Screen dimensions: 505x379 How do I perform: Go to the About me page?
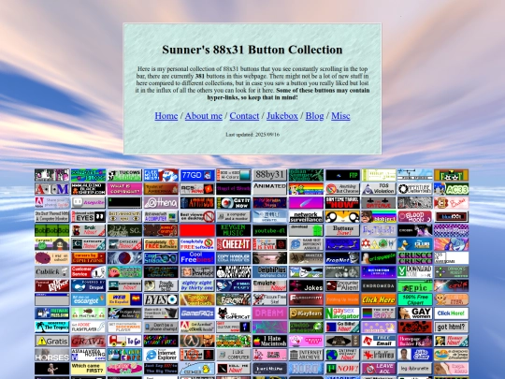pyautogui.click(x=204, y=116)
